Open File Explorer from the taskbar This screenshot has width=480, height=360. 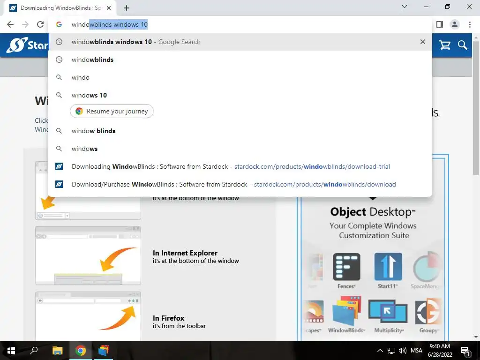[57, 351]
